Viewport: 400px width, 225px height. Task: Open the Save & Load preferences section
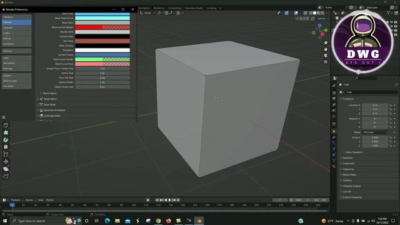(x=17, y=81)
